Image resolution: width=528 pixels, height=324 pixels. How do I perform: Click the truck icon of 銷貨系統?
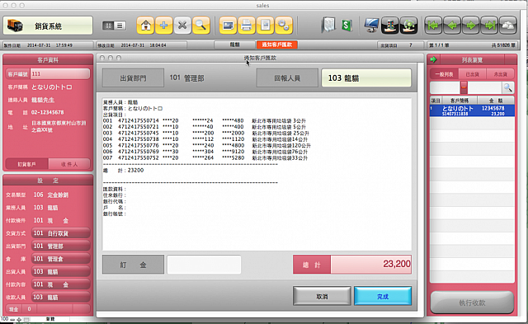coord(15,26)
